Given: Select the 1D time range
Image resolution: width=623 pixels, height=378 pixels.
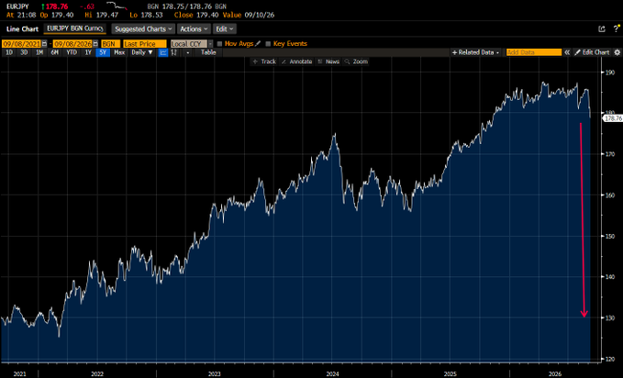Looking at the screenshot, I should pos(8,52).
